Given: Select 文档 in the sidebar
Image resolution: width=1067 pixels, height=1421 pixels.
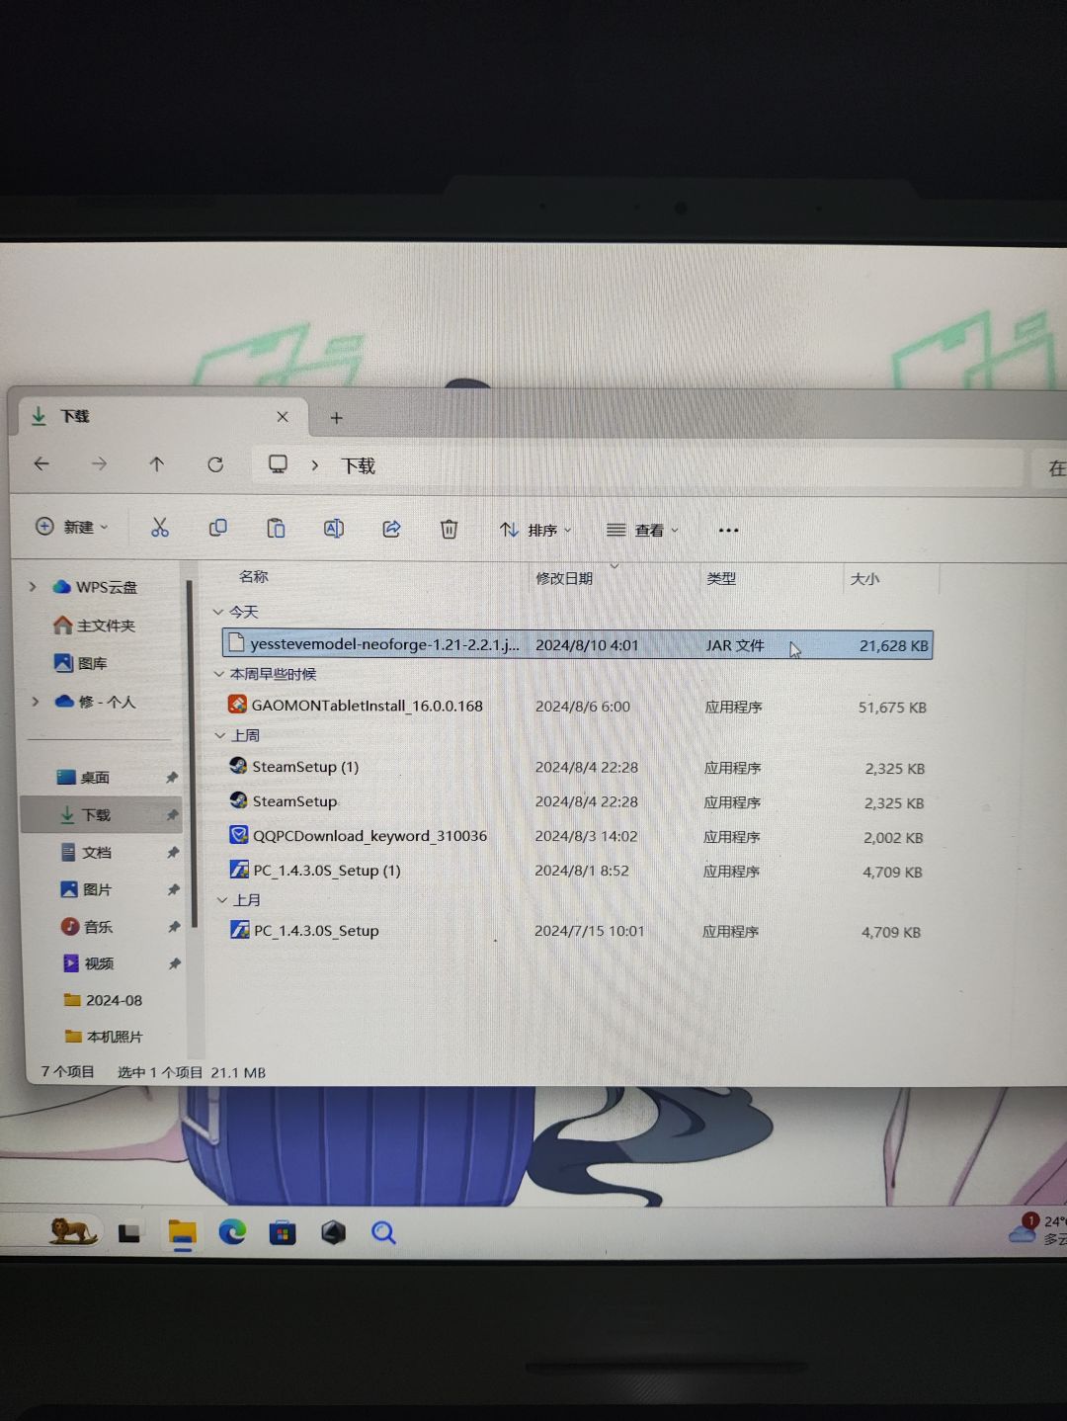Looking at the screenshot, I should pos(96,852).
